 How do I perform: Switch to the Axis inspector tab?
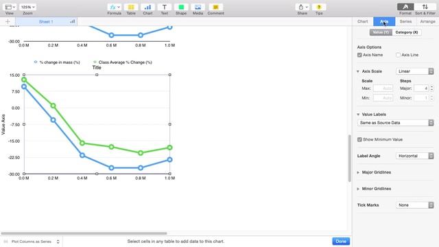[x=384, y=21]
